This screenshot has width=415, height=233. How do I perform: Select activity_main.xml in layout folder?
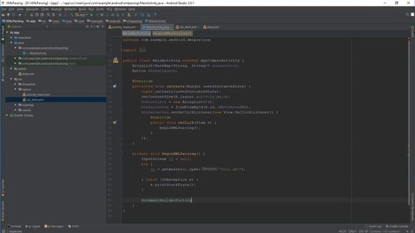pyautogui.click(x=36, y=94)
